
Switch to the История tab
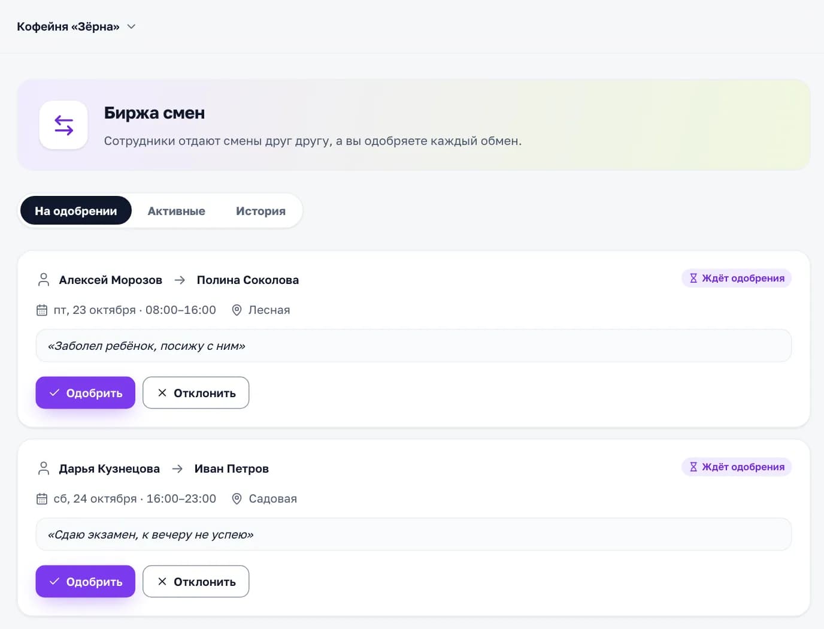pos(260,211)
